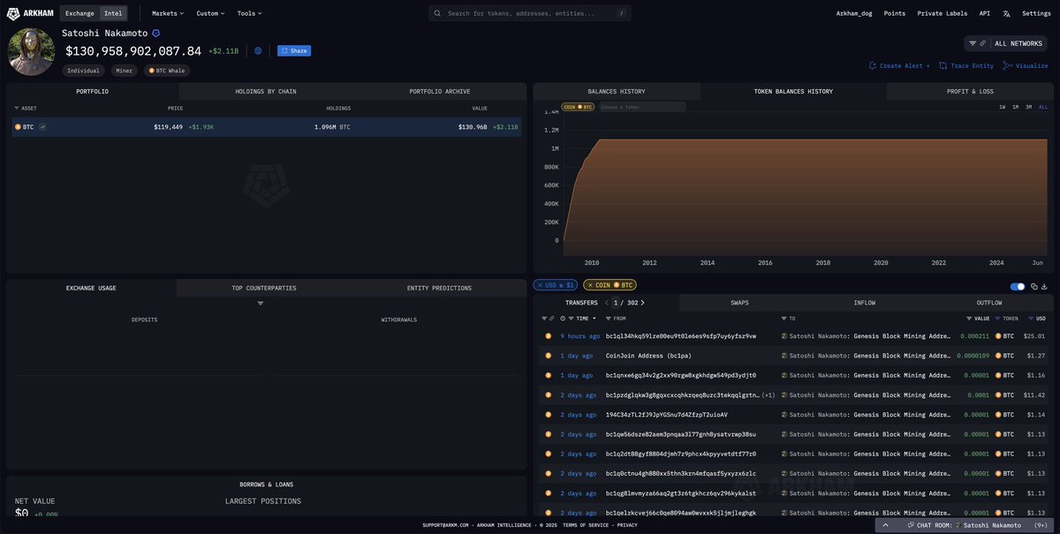Click the blue Share button
Image resolution: width=1060 pixels, height=534 pixels.
tap(294, 50)
